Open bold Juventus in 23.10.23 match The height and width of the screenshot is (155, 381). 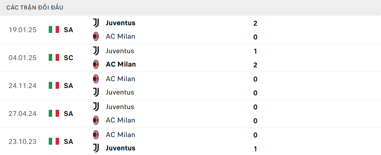tap(120, 148)
